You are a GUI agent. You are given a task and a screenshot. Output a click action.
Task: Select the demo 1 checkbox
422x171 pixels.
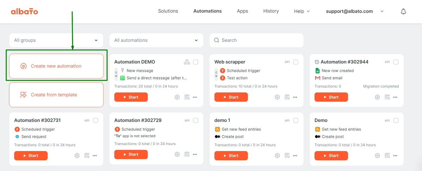[296, 121]
